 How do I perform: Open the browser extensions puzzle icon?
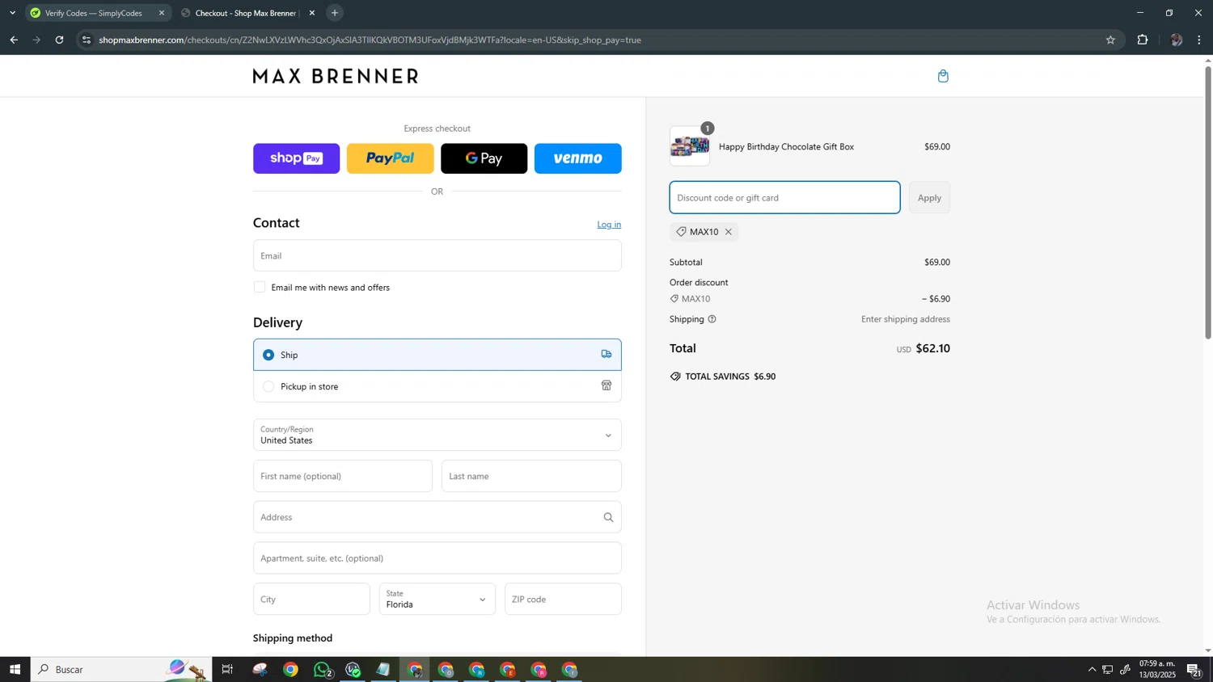(x=1143, y=40)
